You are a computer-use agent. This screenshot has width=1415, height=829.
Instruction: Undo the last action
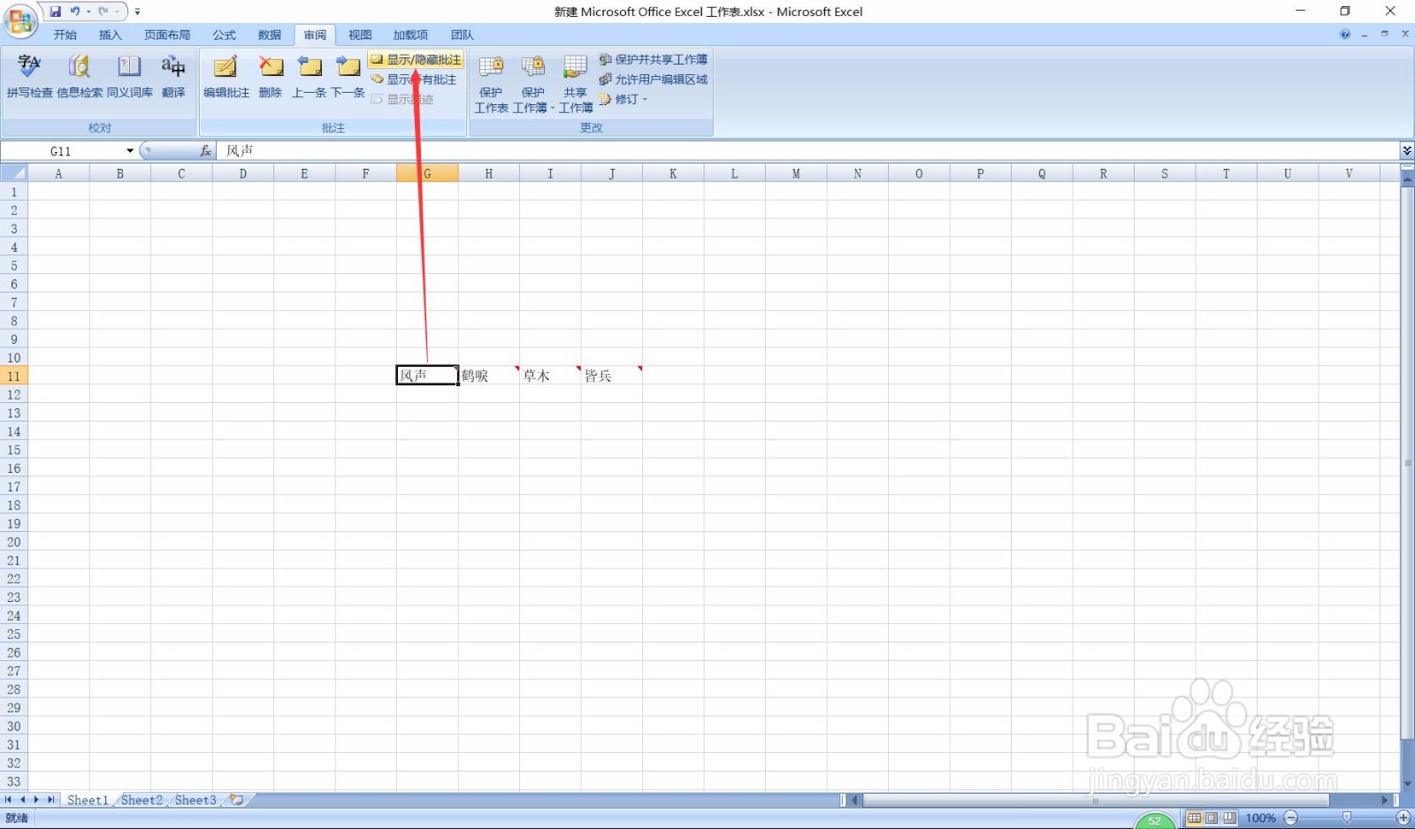75,11
